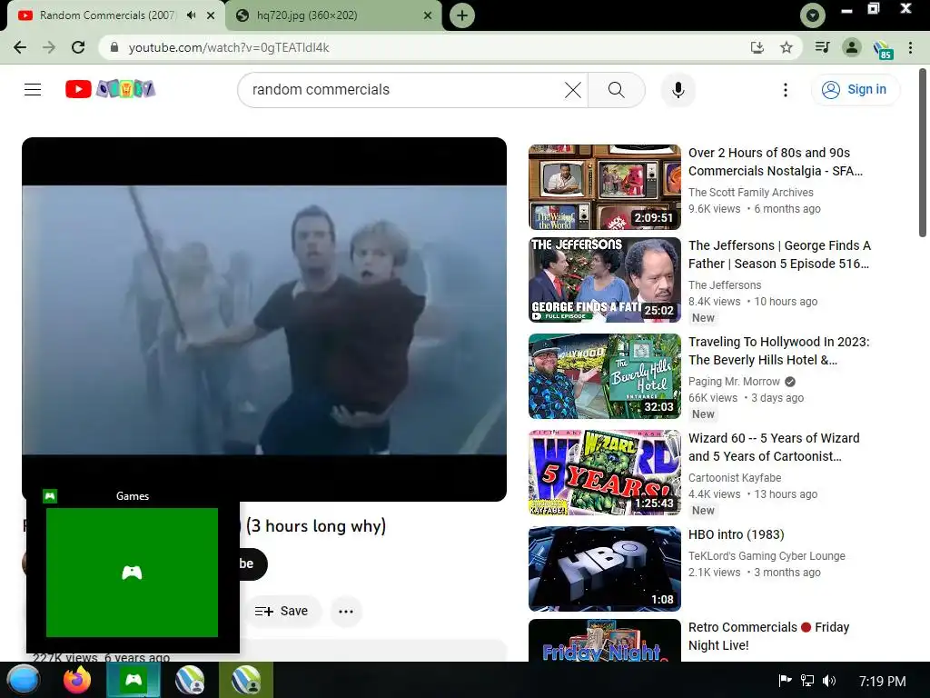Viewport: 930px width, 698px height.
Task: Open YouTube settings three-dot menu
Action: pos(786,90)
